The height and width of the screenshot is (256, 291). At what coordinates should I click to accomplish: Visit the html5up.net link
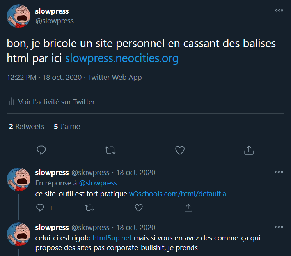click(112, 238)
